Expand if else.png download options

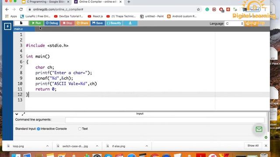(x=147, y=146)
